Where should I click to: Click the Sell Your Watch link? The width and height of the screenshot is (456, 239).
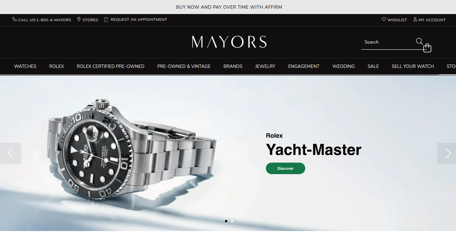[x=413, y=66]
